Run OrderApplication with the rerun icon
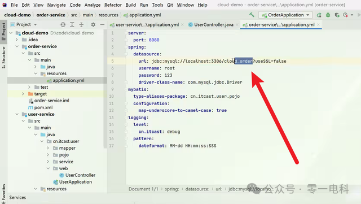Image resolution: width=361 pixels, height=204 pixels. tap(319, 15)
